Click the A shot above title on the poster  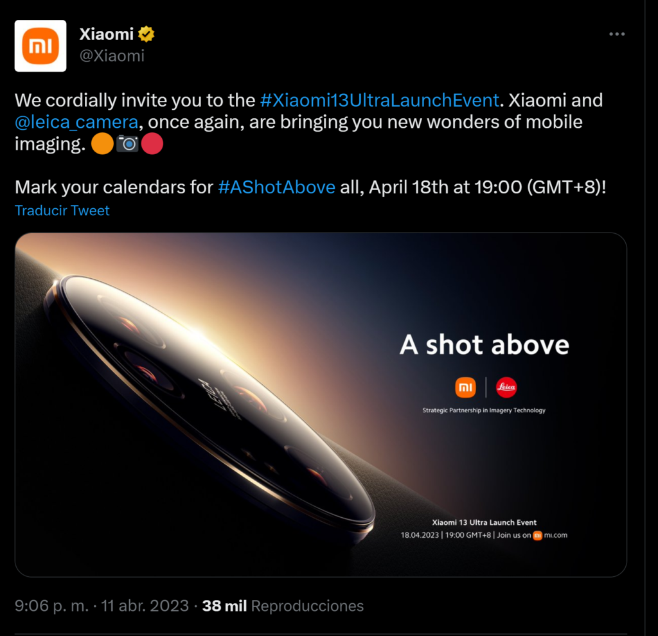click(485, 344)
